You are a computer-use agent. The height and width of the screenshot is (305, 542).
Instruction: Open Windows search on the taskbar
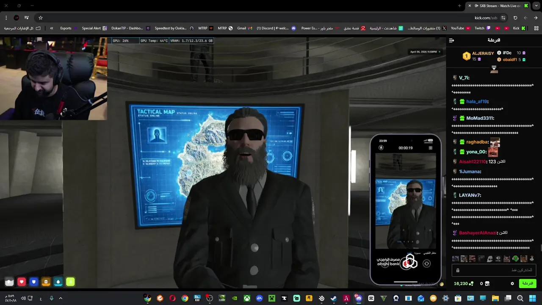[520, 298]
